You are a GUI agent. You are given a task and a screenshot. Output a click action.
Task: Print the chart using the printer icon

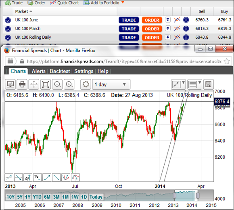(x=22, y=84)
